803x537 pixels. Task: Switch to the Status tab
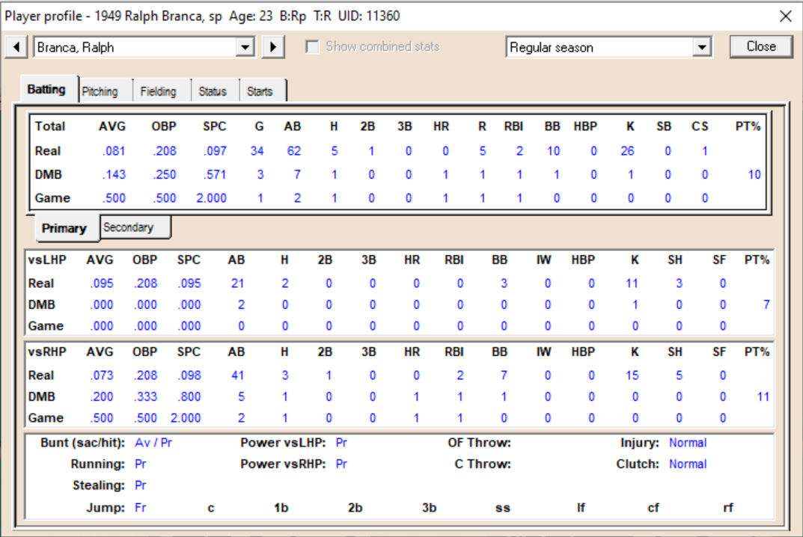213,91
